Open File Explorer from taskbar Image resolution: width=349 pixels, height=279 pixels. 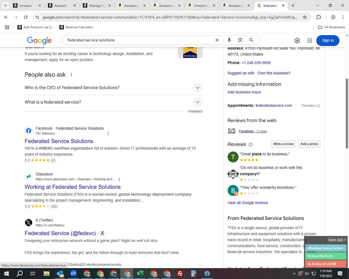point(46,274)
